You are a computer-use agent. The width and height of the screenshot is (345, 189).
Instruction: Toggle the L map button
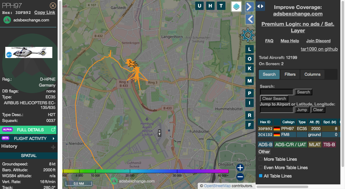click(249, 49)
